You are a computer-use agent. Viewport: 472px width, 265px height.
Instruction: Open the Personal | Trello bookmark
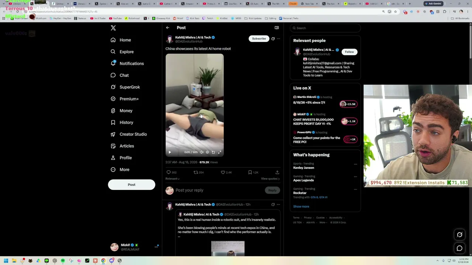[289, 18]
